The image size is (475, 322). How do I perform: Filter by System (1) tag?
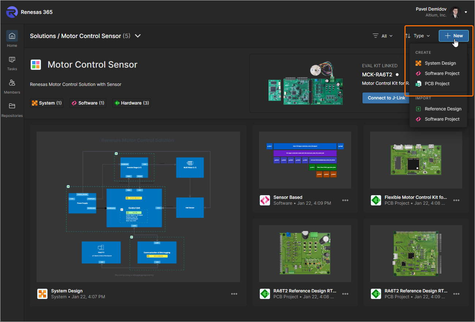[x=46, y=103]
